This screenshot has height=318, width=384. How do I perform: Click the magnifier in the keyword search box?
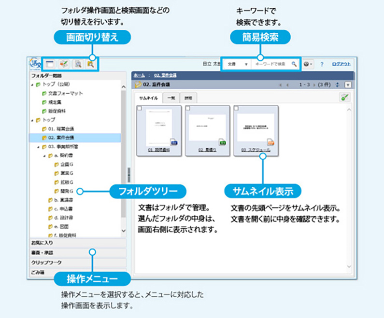294,64
